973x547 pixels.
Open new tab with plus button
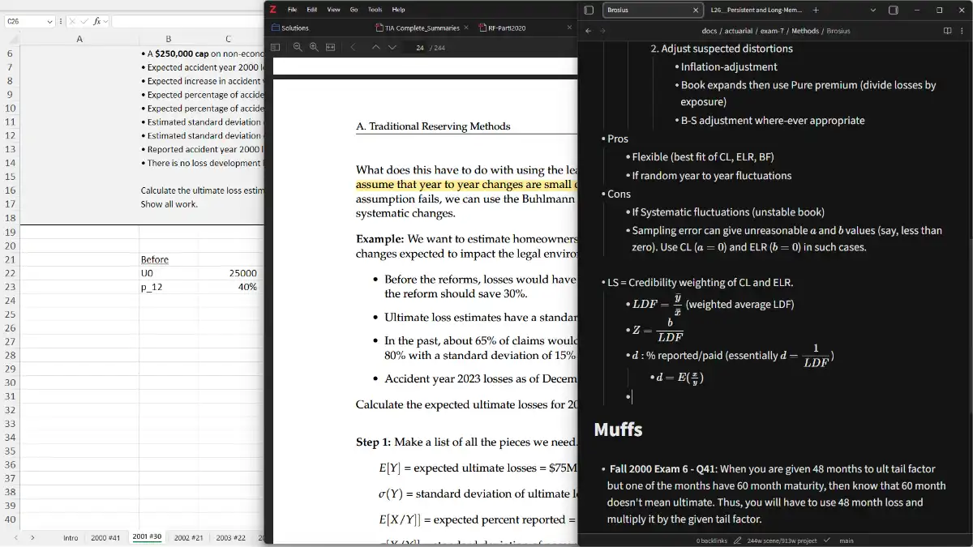pos(816,11)
